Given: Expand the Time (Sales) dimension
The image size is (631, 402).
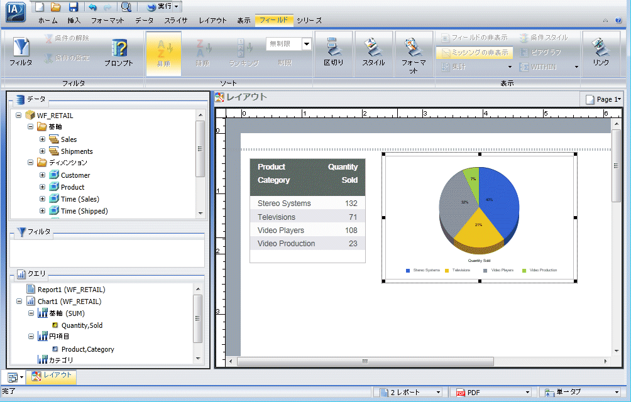Looking at the screenshot, I should (x=42, y=199).
